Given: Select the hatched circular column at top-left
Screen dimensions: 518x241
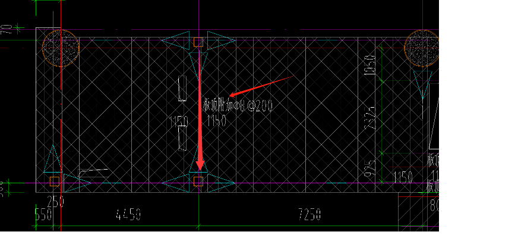Looking at the screenshot, I should click(61, 48).
